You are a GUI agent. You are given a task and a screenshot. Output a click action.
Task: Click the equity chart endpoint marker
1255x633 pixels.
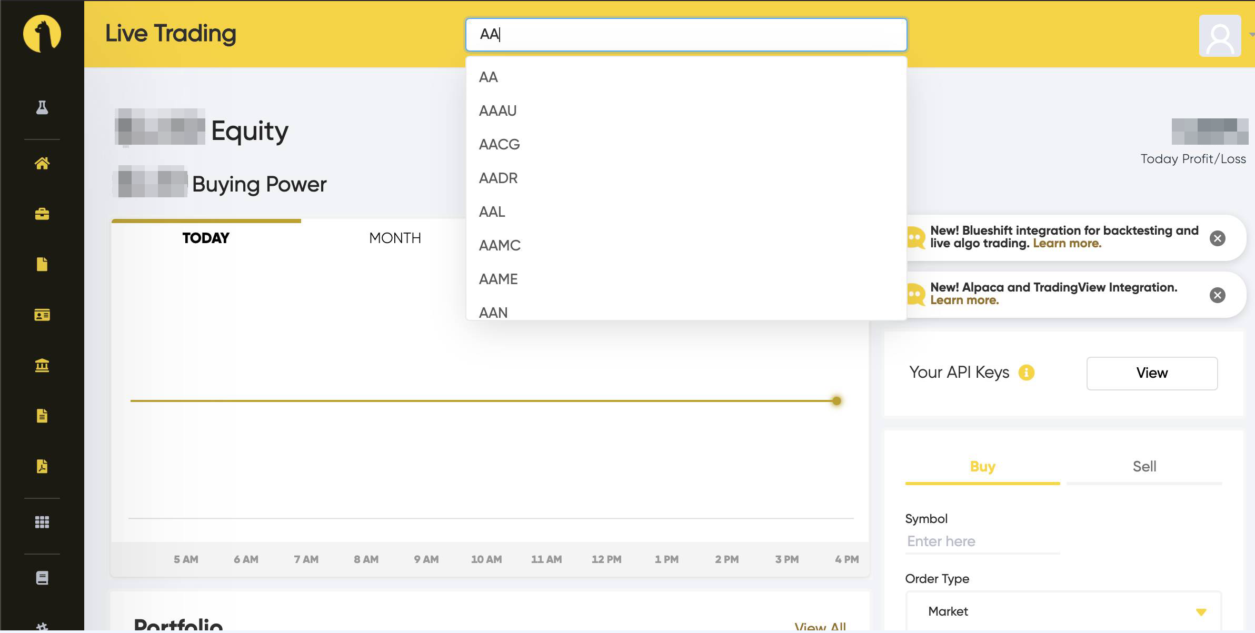[x=836, y=401]
